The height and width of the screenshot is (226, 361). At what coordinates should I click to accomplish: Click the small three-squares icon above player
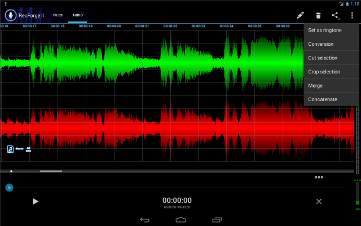pyautogui.click(x=319, y=177)
